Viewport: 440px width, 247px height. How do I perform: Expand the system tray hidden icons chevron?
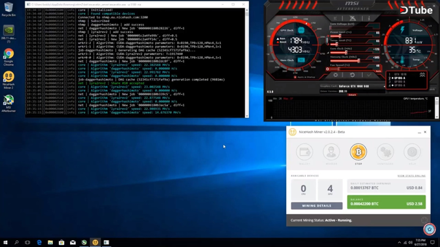pos(399,242)
